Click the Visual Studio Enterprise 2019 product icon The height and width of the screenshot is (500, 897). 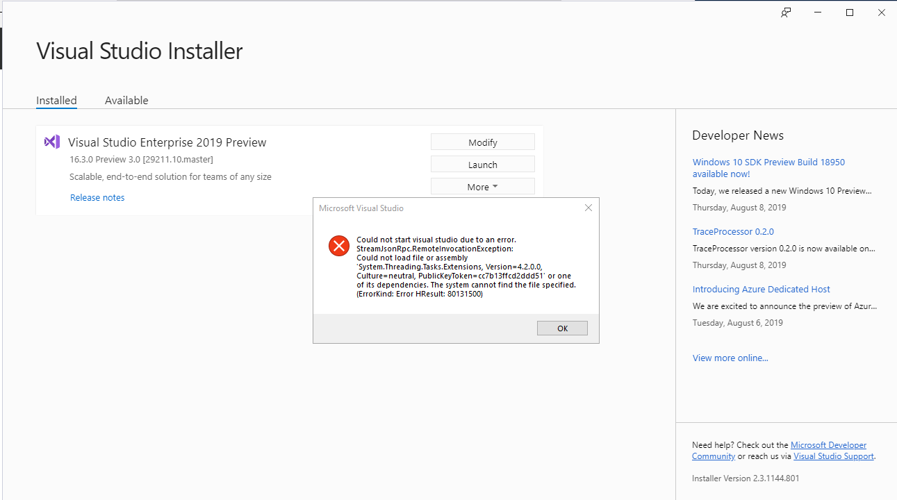point(52,142)
